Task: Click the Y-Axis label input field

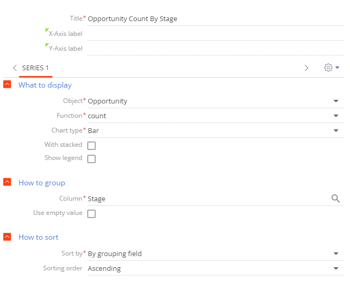Action: 216,49
